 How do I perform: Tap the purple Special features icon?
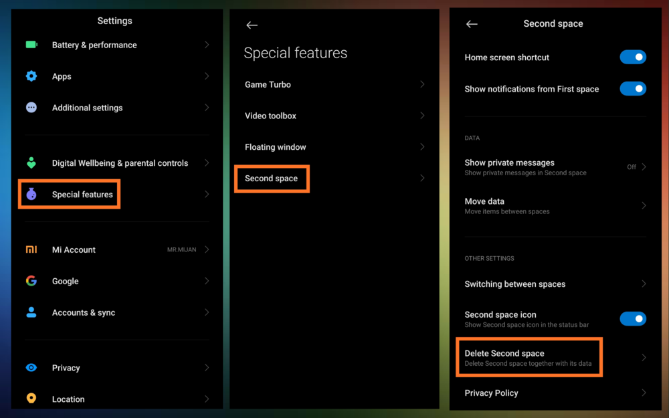pos(31,195)
